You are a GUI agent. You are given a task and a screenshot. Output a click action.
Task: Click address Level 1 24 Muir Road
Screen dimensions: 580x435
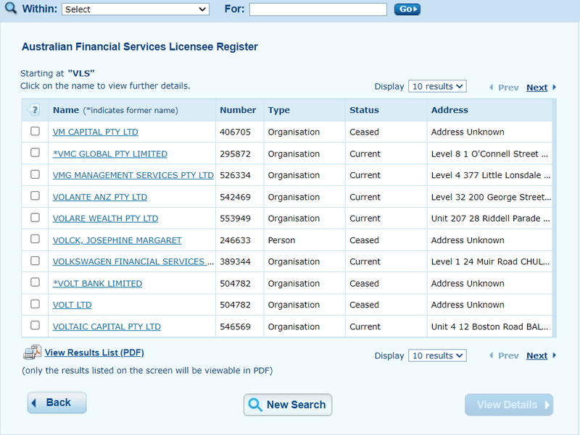pos(490,262)
